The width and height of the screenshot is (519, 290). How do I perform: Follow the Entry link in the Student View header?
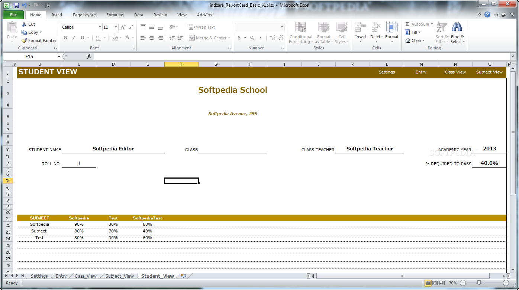(x=421, y=72)
